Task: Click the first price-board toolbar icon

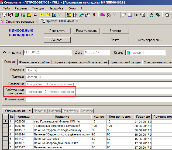Action: 4,15
